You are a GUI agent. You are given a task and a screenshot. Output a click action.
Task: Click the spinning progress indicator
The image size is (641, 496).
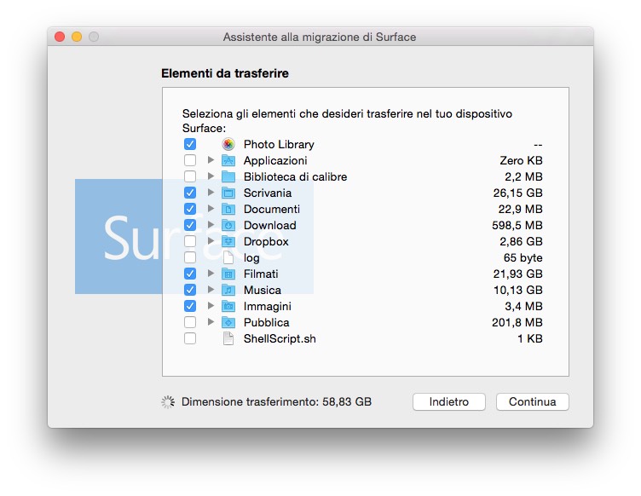pos(168,402)
